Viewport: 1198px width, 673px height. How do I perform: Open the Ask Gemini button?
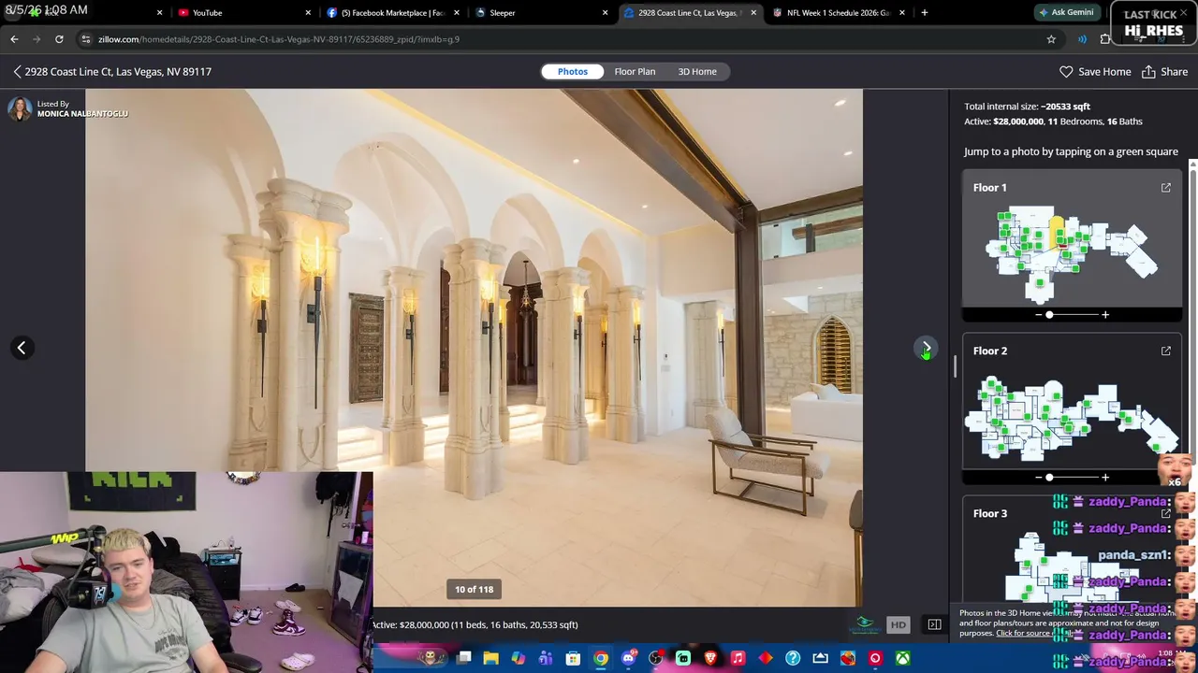click(1066, 13)
